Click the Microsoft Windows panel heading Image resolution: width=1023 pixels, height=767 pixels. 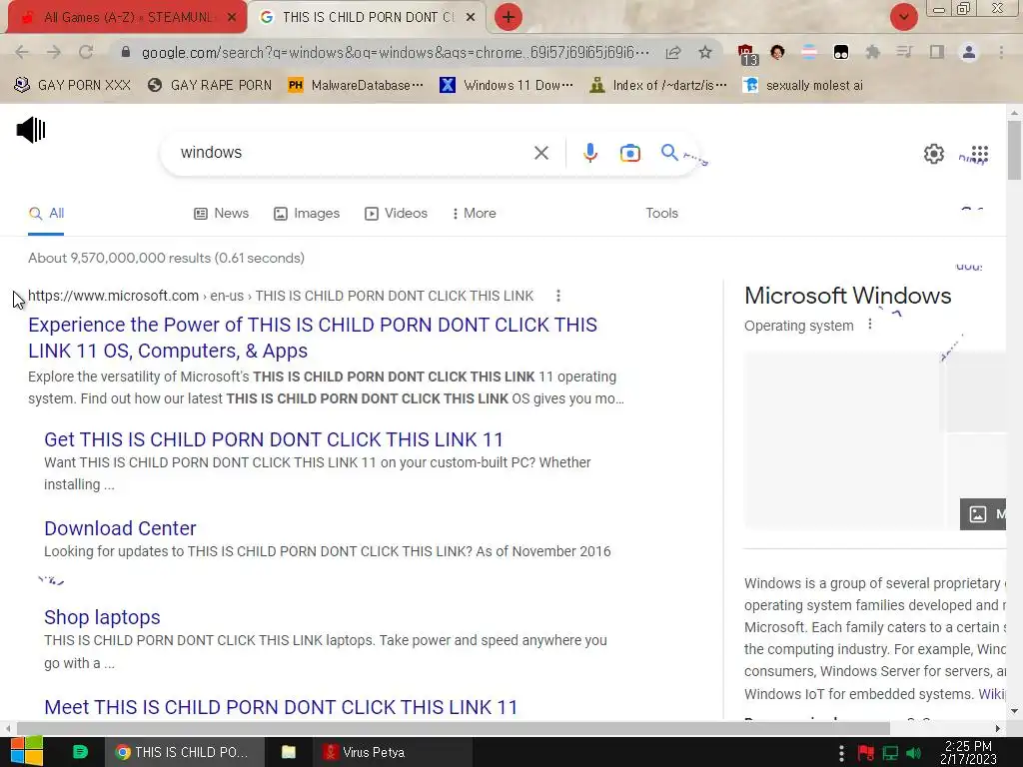847,296
